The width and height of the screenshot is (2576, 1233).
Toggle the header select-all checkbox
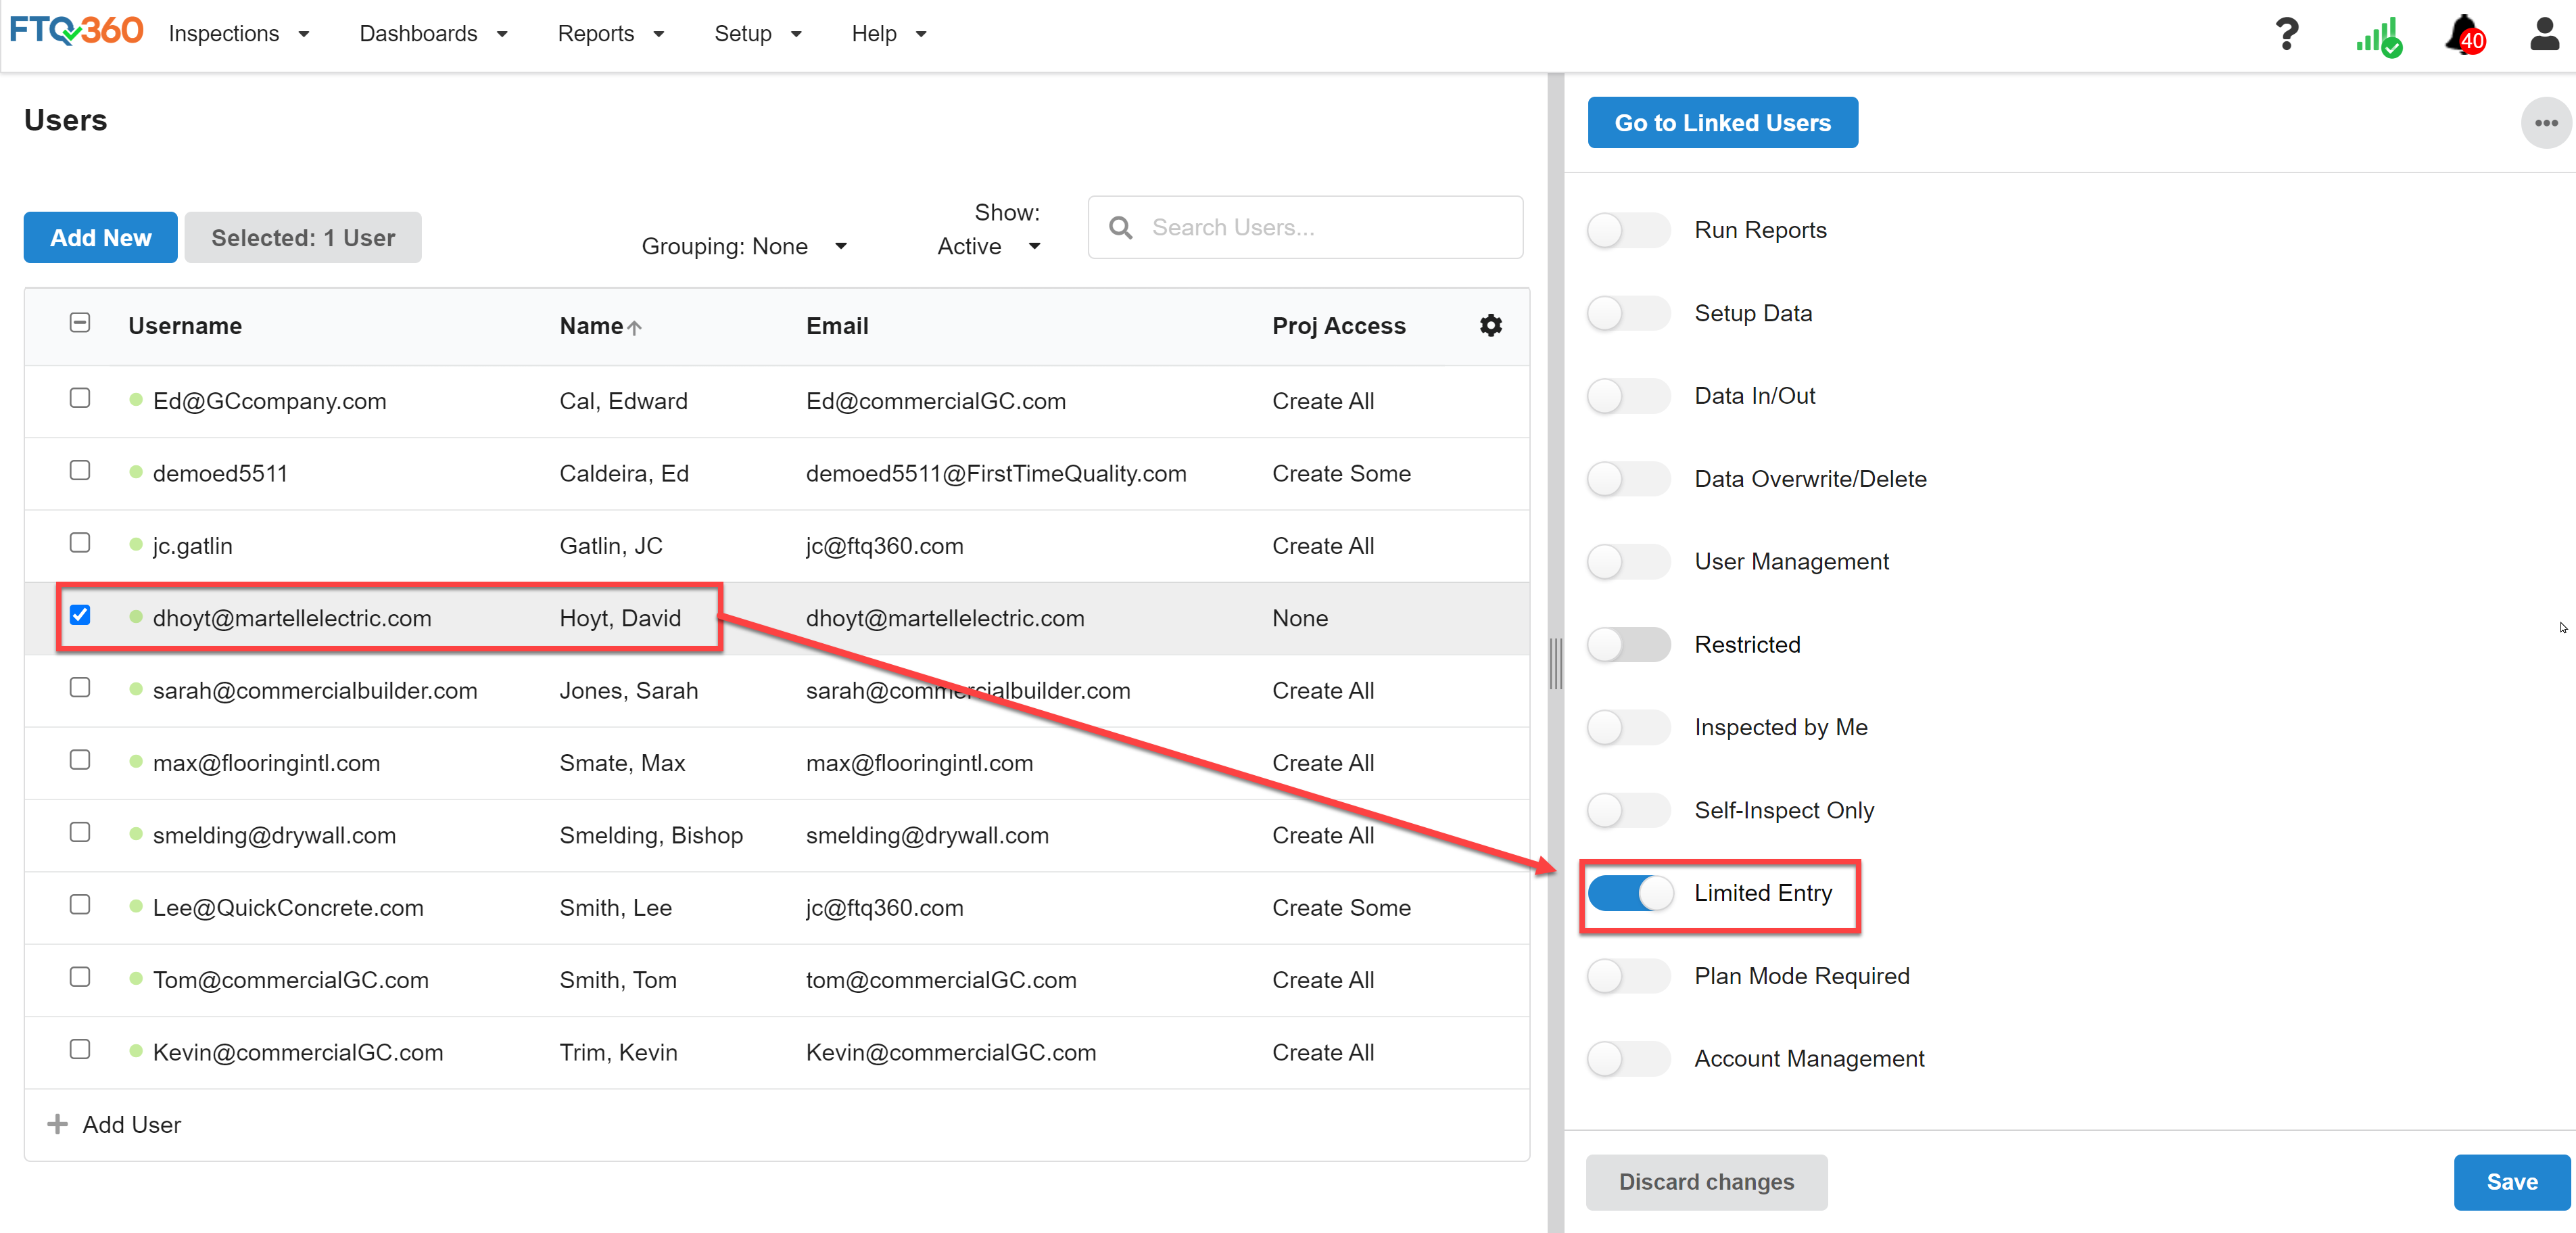pos(80,322)
